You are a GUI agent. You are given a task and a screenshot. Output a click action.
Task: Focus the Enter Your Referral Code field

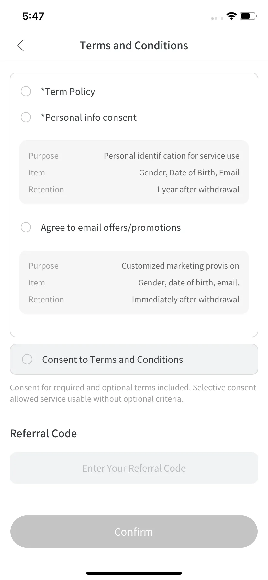134,468
